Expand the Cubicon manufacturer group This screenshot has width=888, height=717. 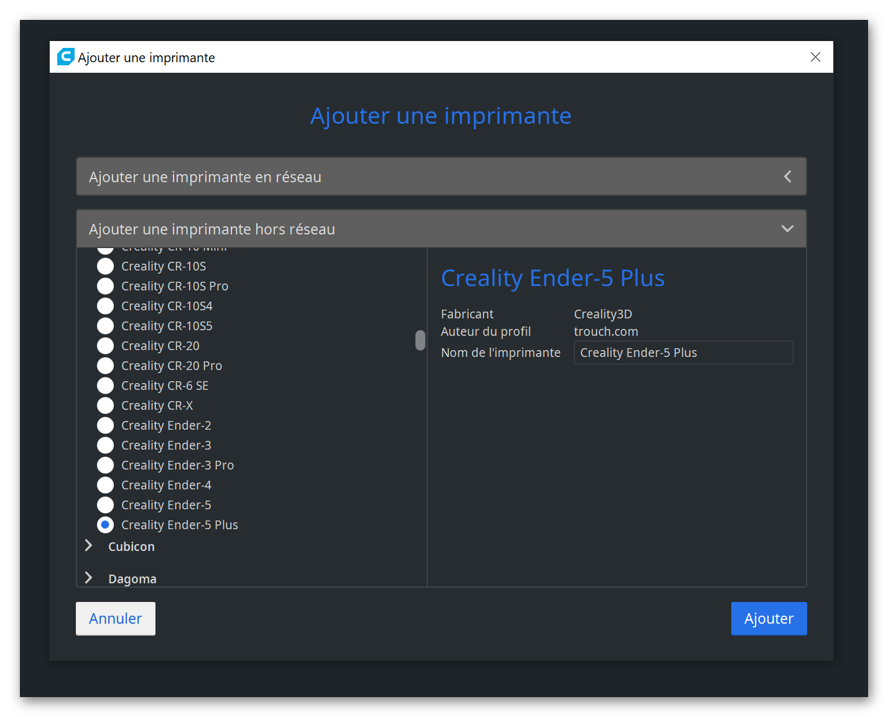point(88,545)
